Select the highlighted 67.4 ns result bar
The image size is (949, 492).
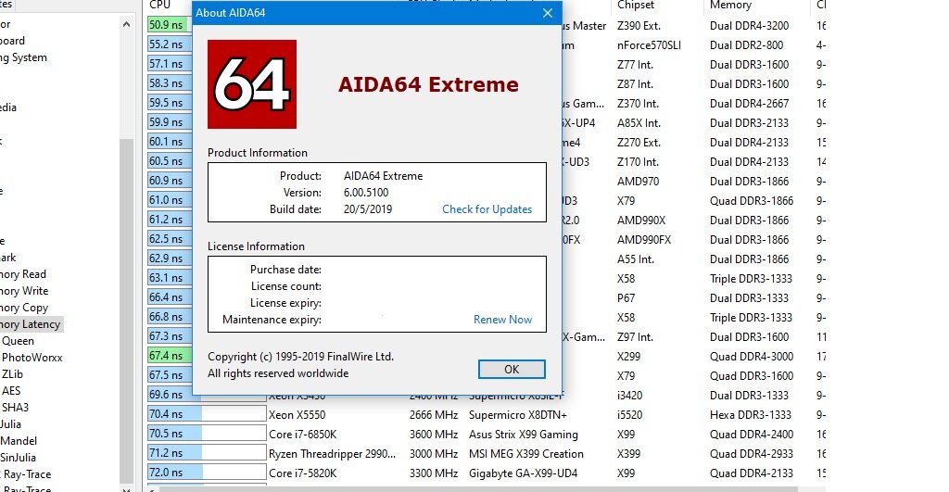pos(167,356)
